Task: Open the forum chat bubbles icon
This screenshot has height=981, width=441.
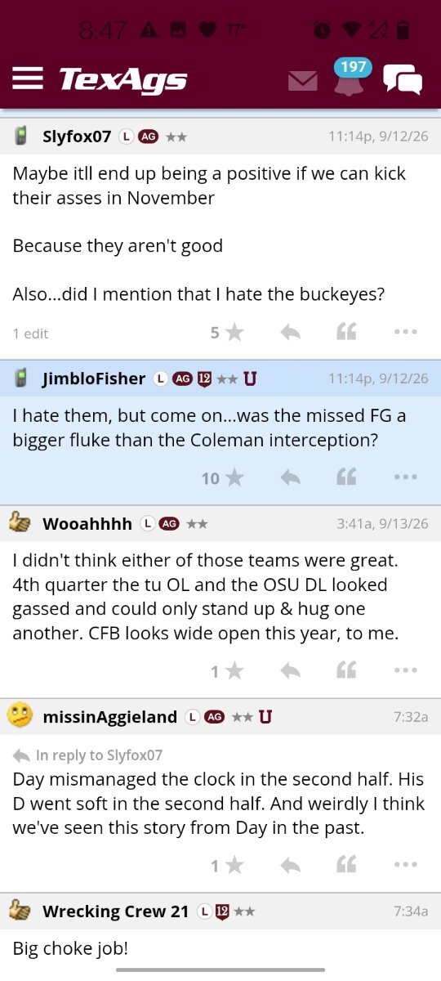Action: coord(403,79)
